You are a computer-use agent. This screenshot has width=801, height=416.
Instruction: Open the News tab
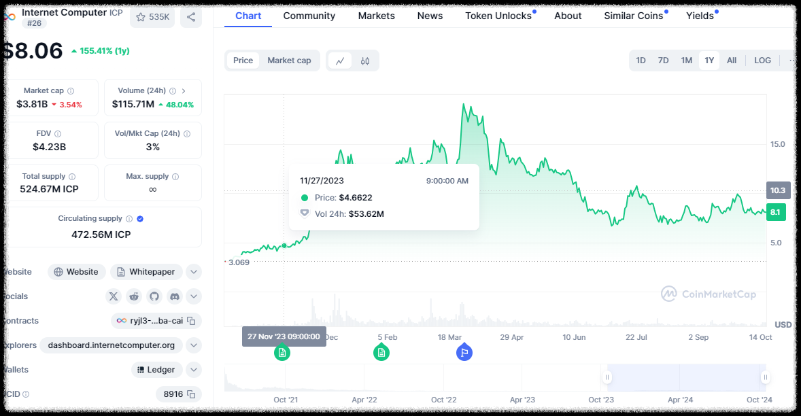(x=430, y=16)
